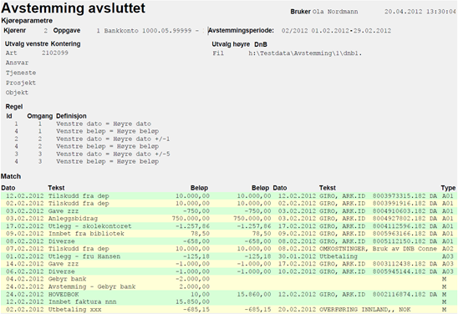Click the left 'Dato' column header
The width and height of the screenshot is (458, 314).
(8, 188)
